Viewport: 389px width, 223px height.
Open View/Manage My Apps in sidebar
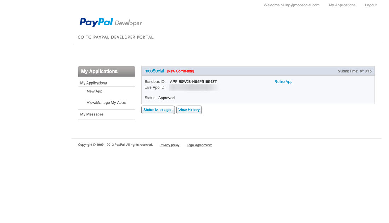coord(106,103)
